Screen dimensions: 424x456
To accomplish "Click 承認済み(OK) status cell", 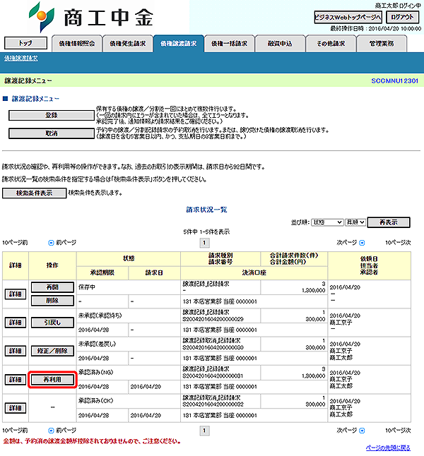I will pos(128,401).
